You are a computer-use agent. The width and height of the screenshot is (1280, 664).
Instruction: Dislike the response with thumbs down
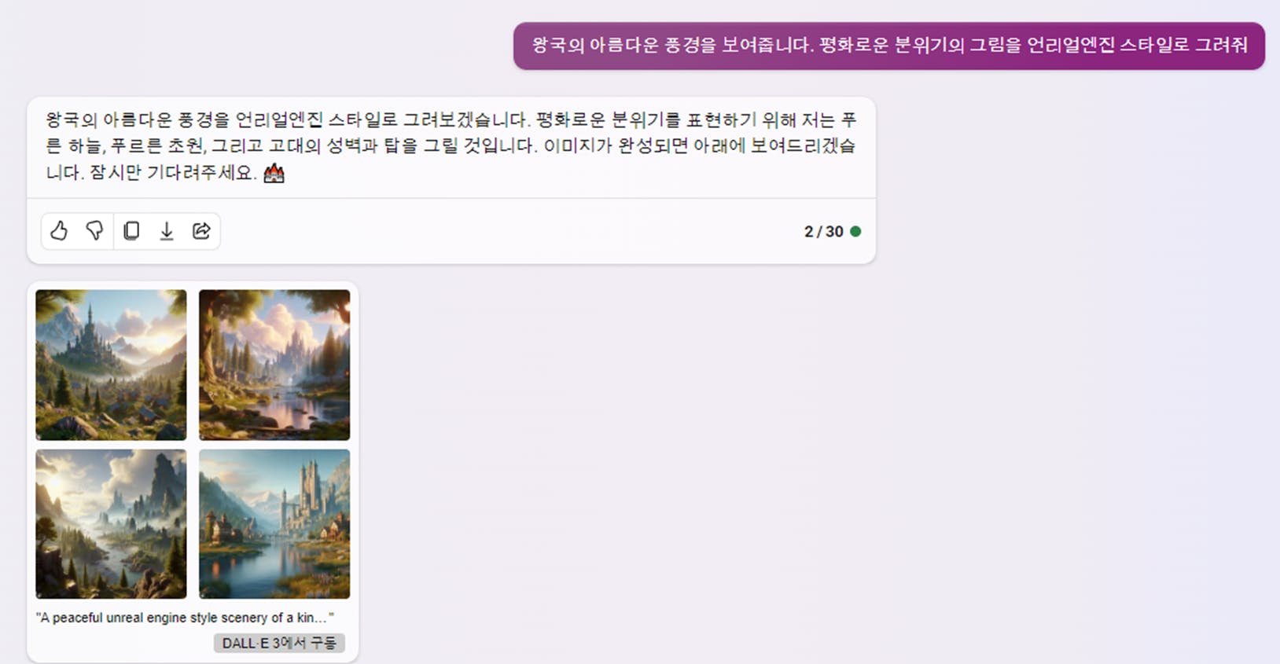94,231
